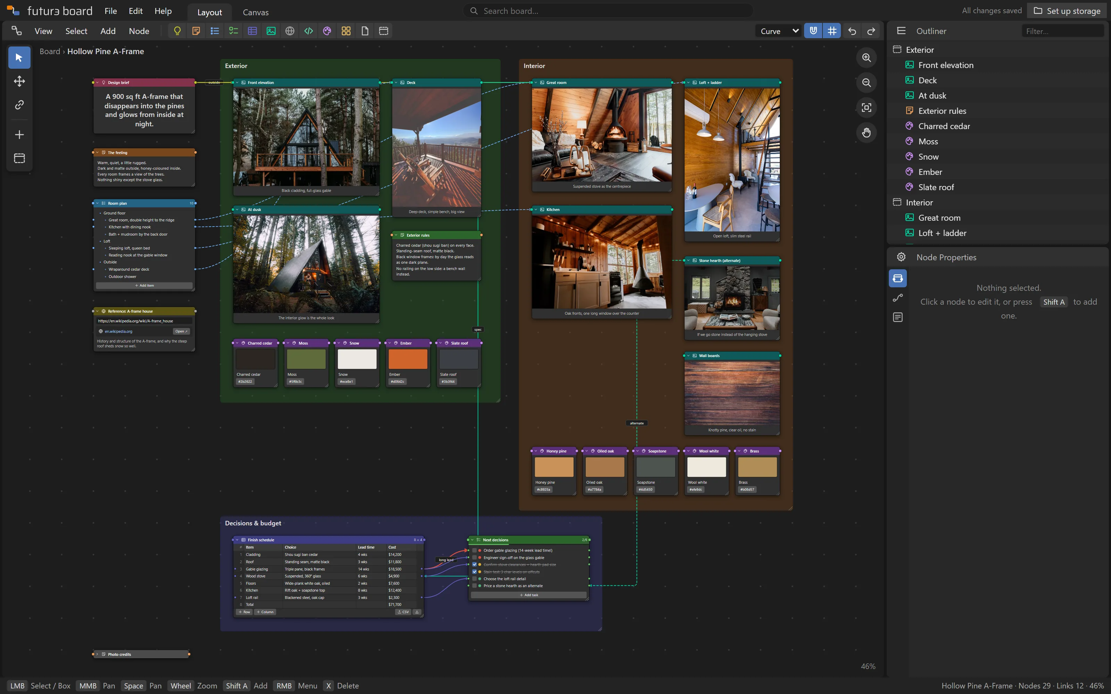Click the Ember color swatch
This screenshot has height=694, width=1111.
[408, 359]
